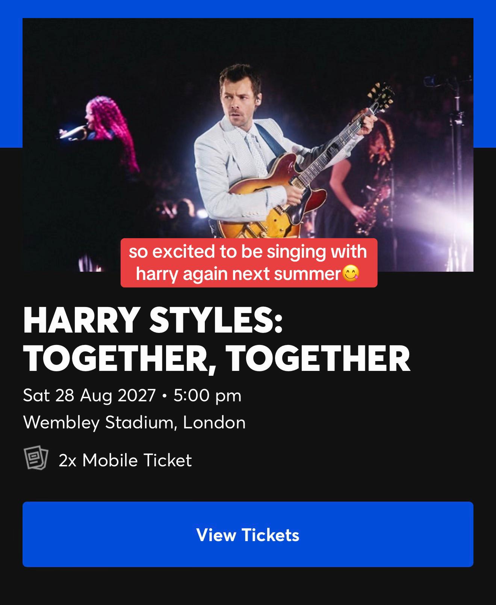Image resolution: width=496 pixels, height=605 pixels.
Task: Click the saxophone player in the photo
Action: pyautogui.click(x=361, y=177)
